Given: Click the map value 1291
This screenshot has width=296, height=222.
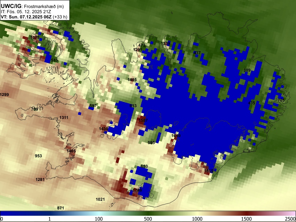Looking at the screenshot, I should [x=138, y=50].
